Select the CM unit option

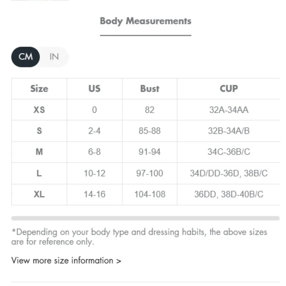tap(25, 57)
